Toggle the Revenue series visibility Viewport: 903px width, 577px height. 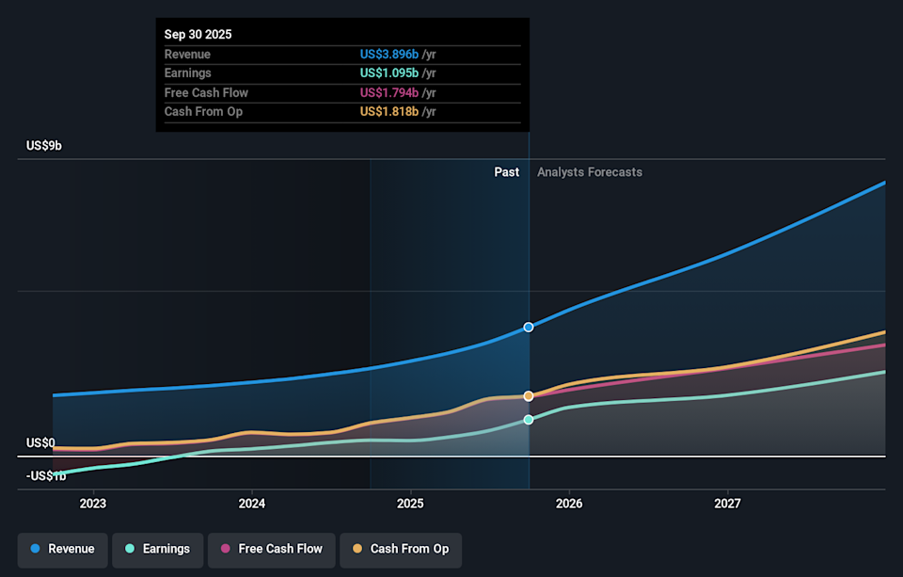point(62,549)
